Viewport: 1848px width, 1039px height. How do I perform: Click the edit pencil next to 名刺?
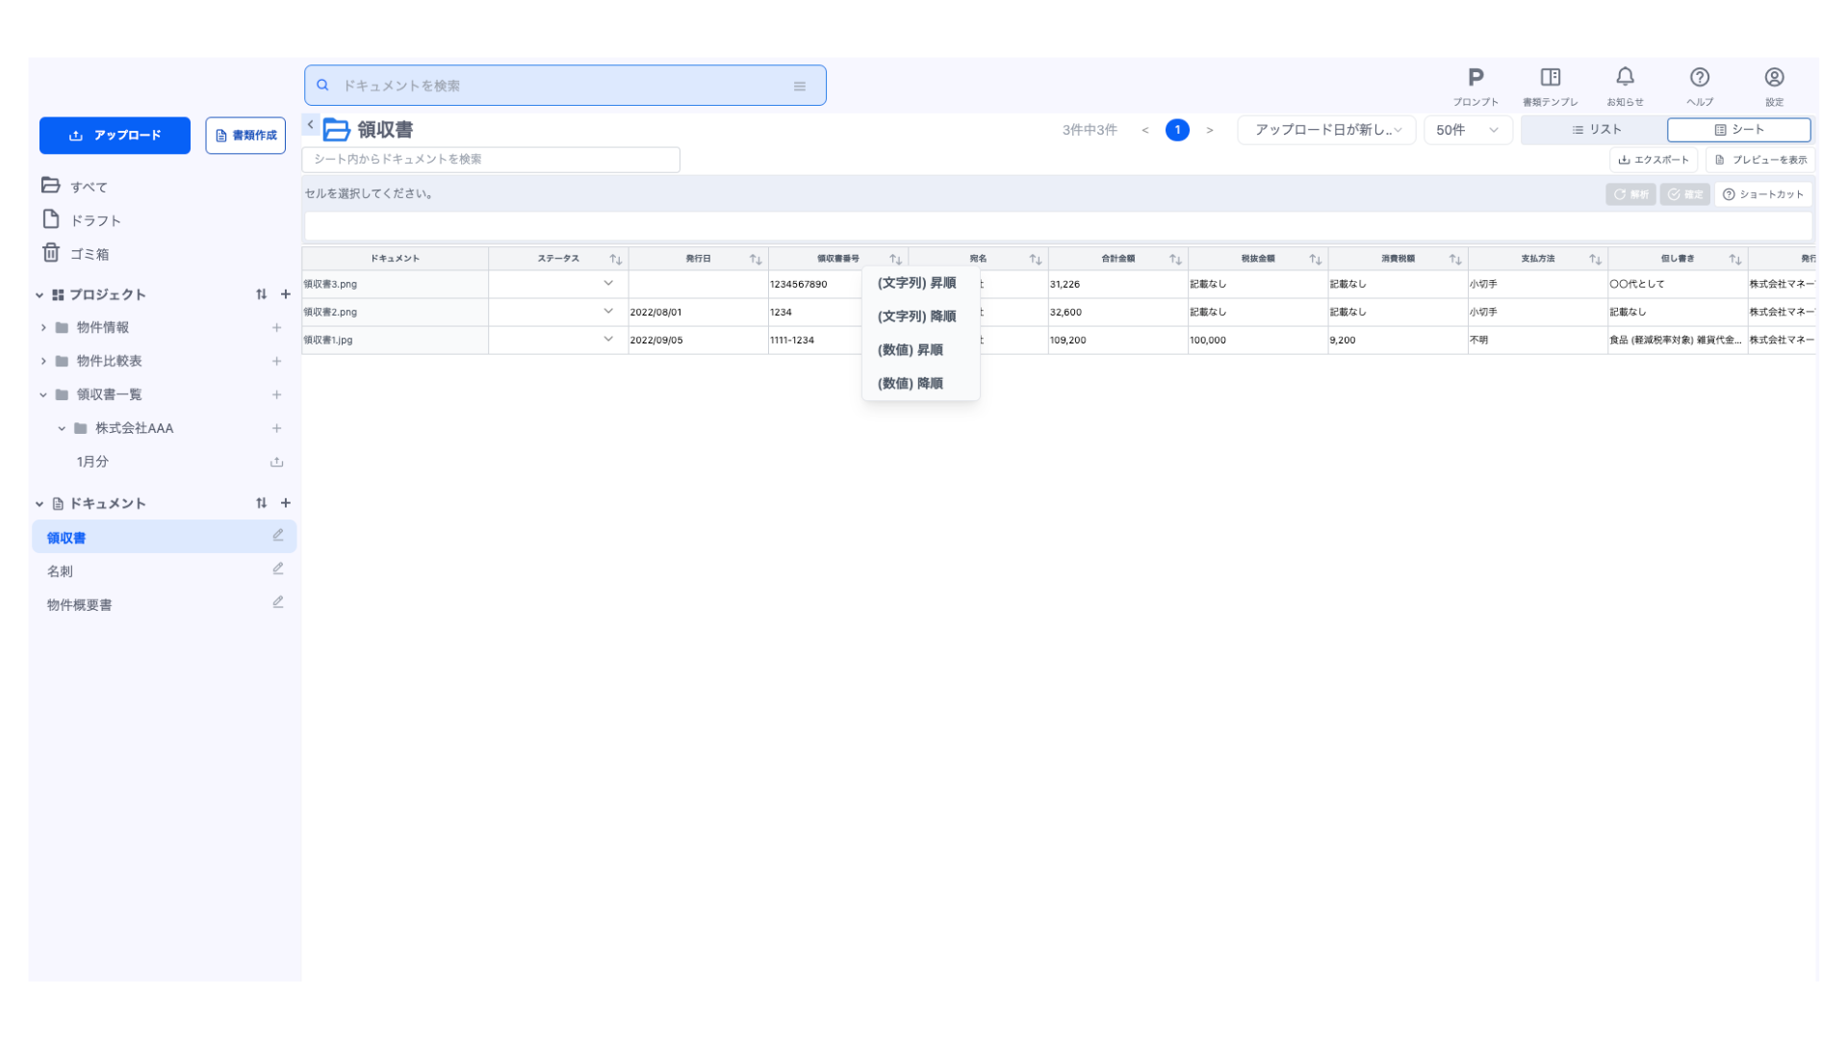pos(277,570)
